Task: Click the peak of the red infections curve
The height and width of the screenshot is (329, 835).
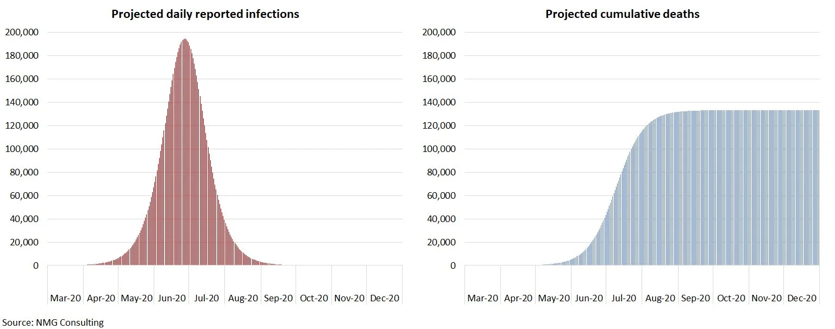Action: point(185,40)
